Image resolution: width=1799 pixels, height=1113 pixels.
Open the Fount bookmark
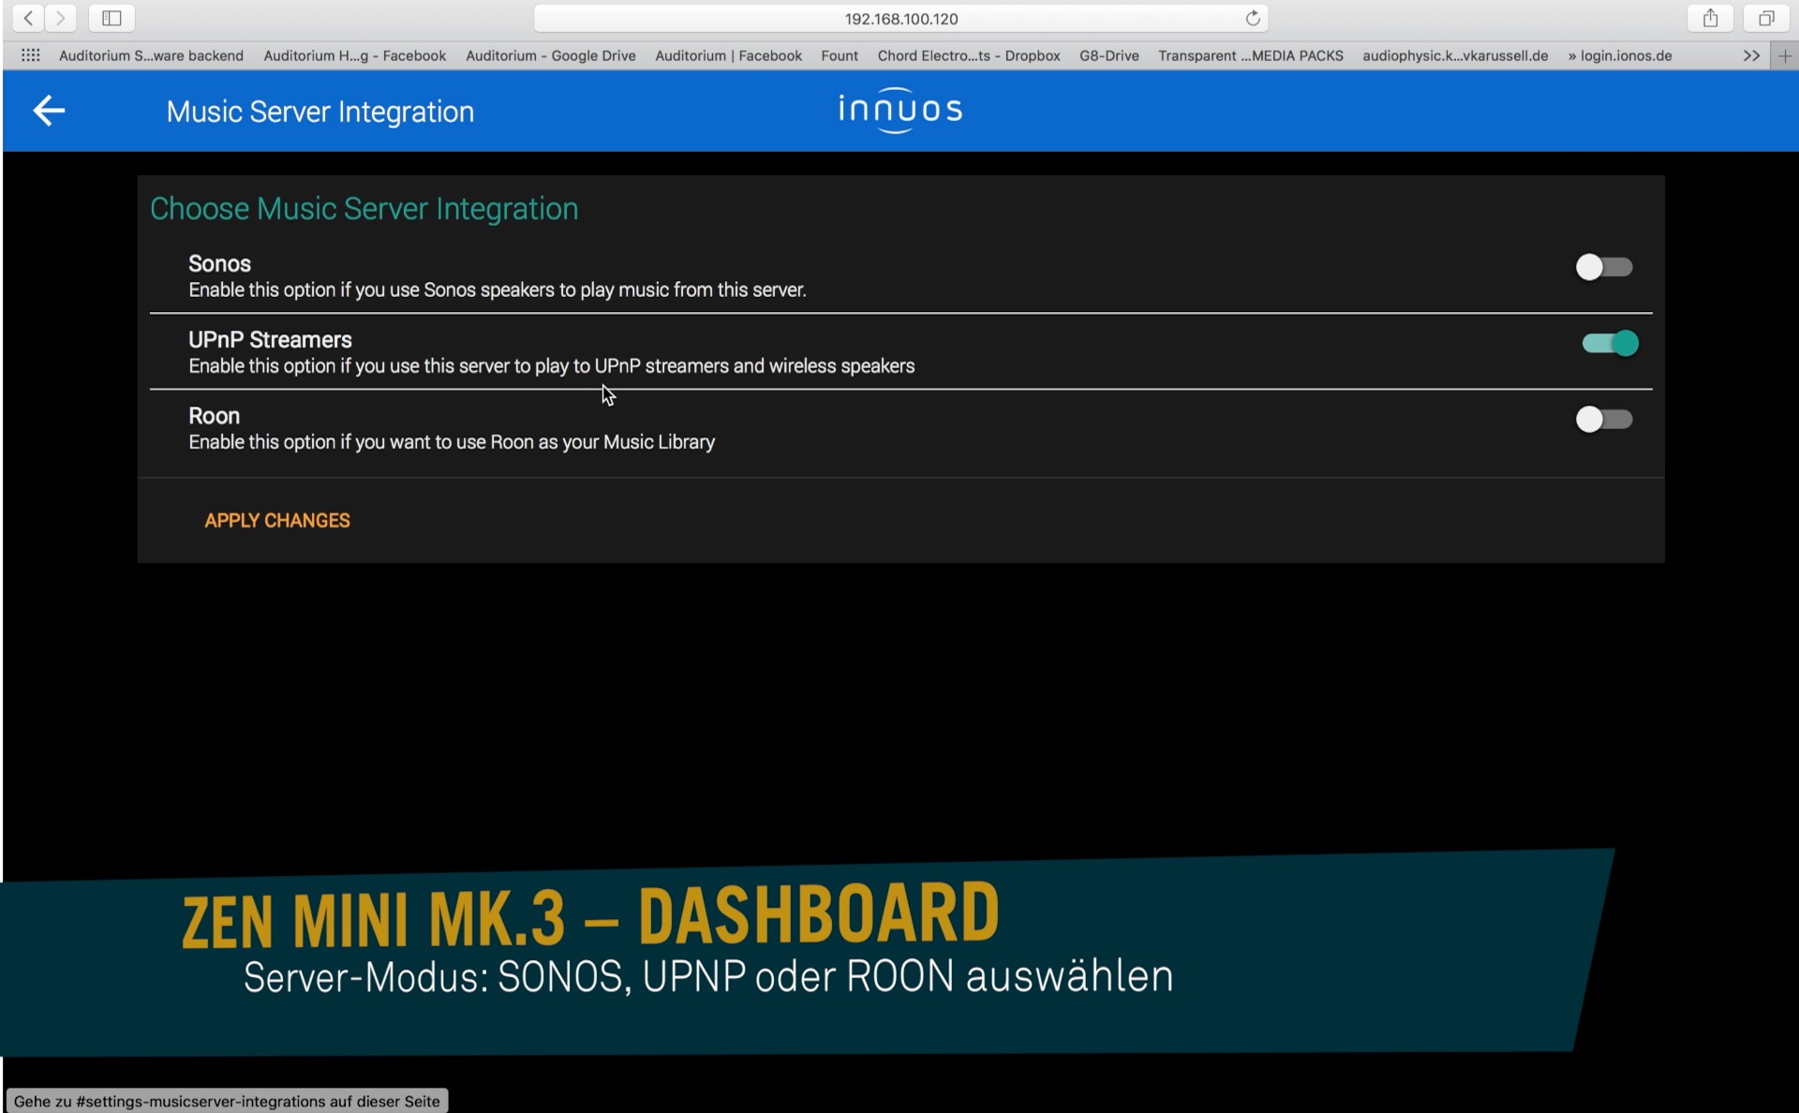[x=840, y=55]
